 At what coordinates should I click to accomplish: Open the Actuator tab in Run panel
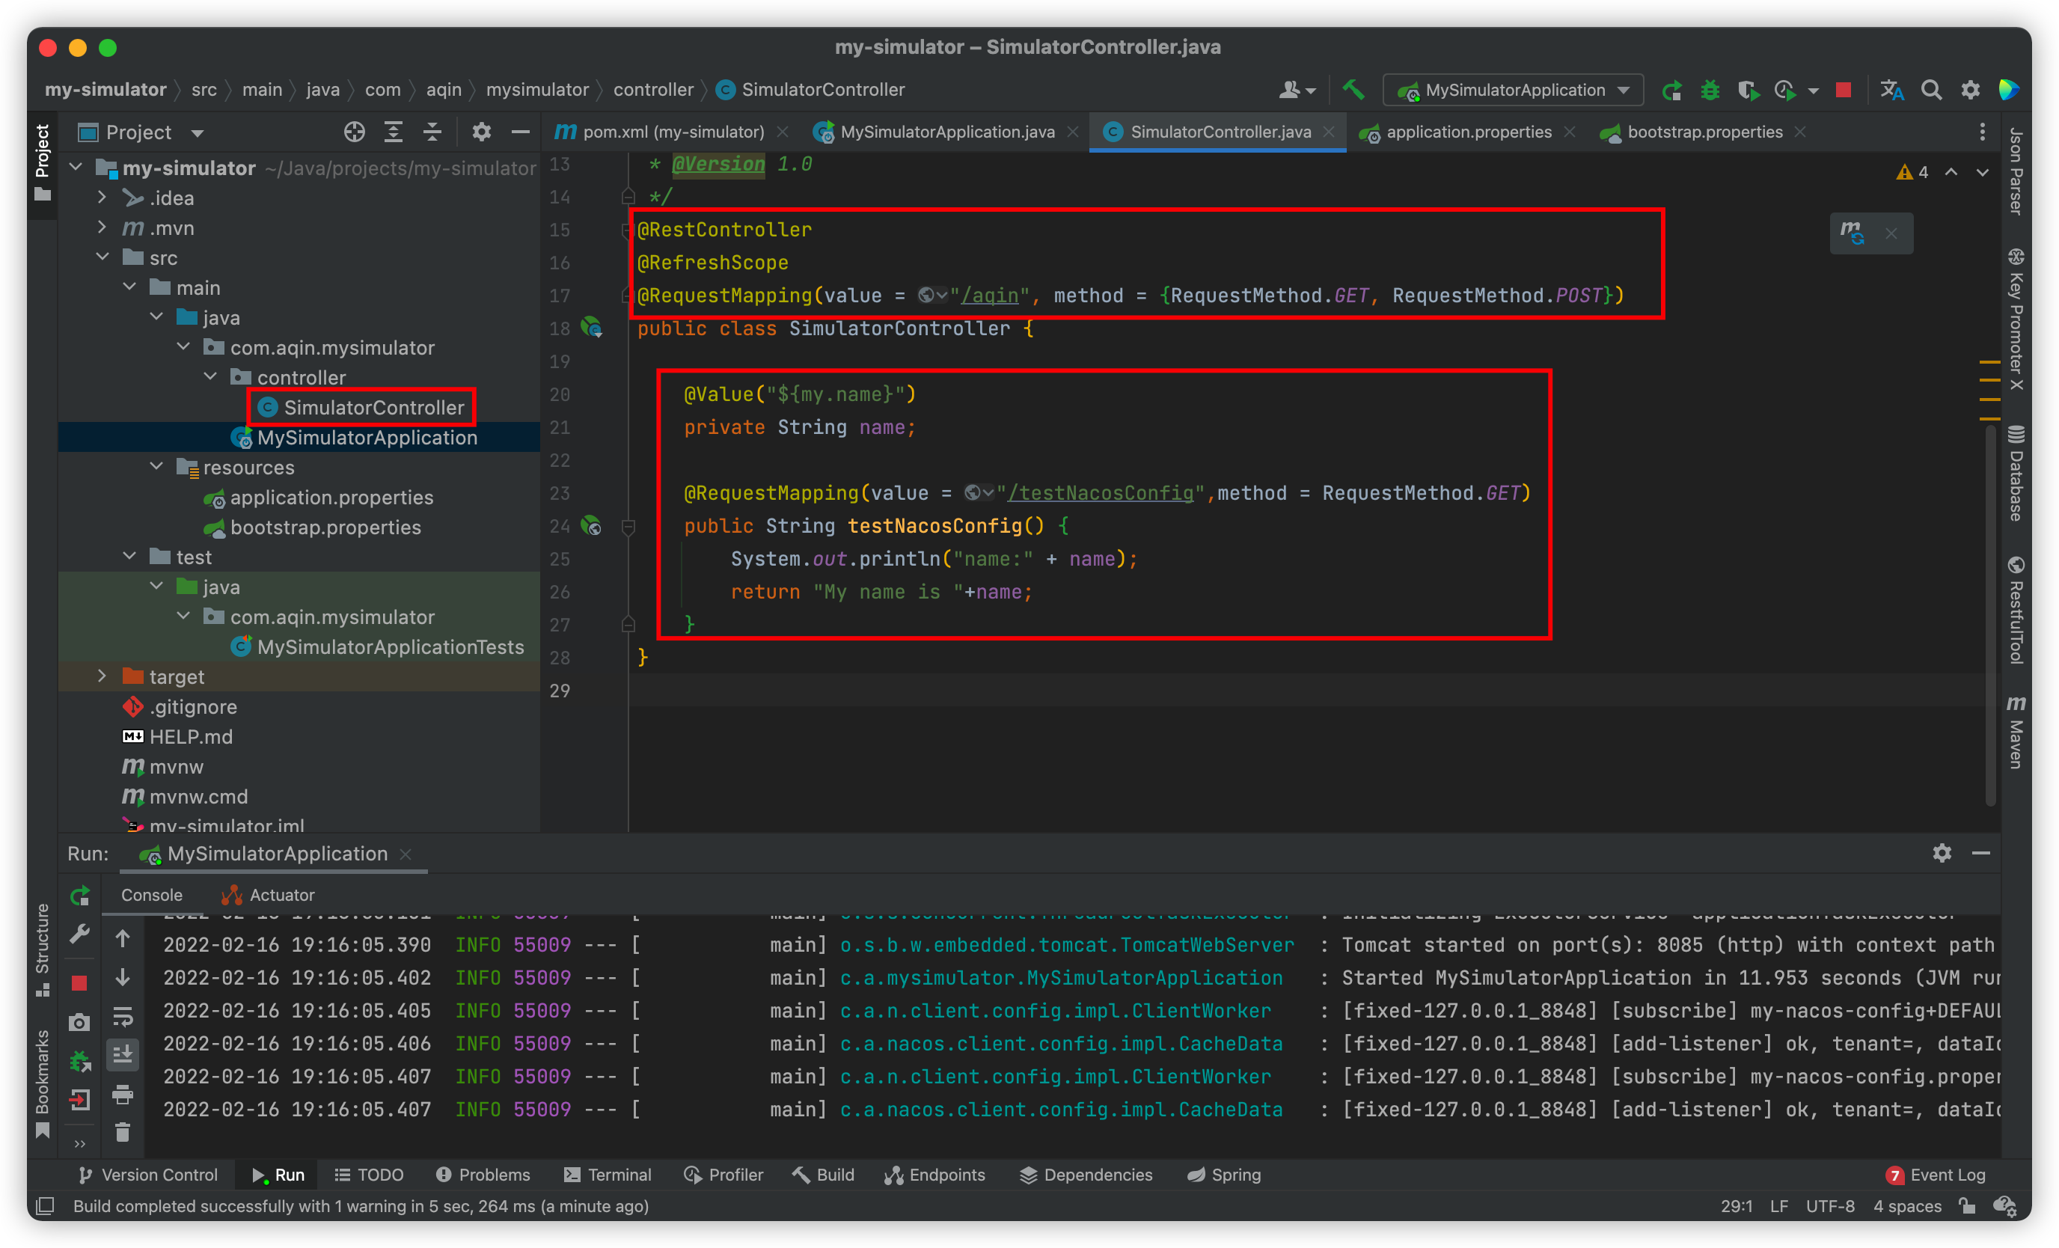pos(267,894)
